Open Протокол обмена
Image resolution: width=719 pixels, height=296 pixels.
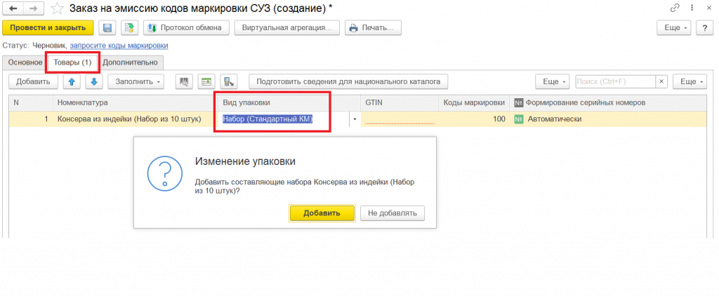(186, 27)
